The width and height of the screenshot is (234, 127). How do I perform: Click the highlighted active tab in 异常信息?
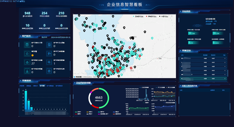42,86
